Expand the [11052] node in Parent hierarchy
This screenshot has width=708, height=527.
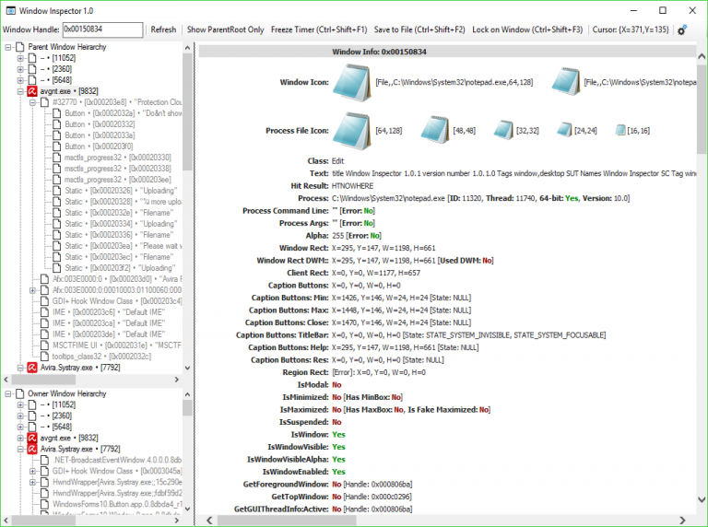(x=20, y=58)
